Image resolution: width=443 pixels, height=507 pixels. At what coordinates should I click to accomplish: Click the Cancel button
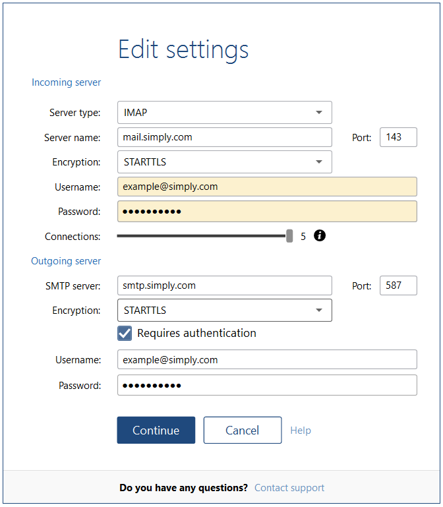click(x=242, y=431)
